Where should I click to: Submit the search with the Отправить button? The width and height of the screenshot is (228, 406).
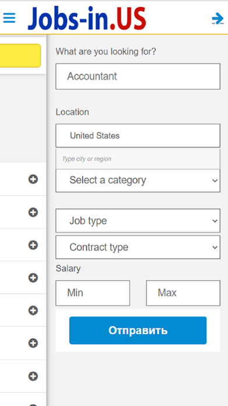coord(138,330)
